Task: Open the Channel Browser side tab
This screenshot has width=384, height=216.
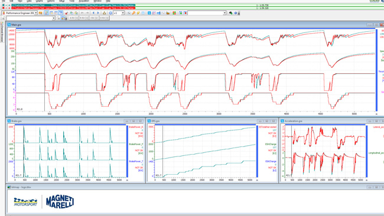Action: pyautogui.click(x=2, y=32)
